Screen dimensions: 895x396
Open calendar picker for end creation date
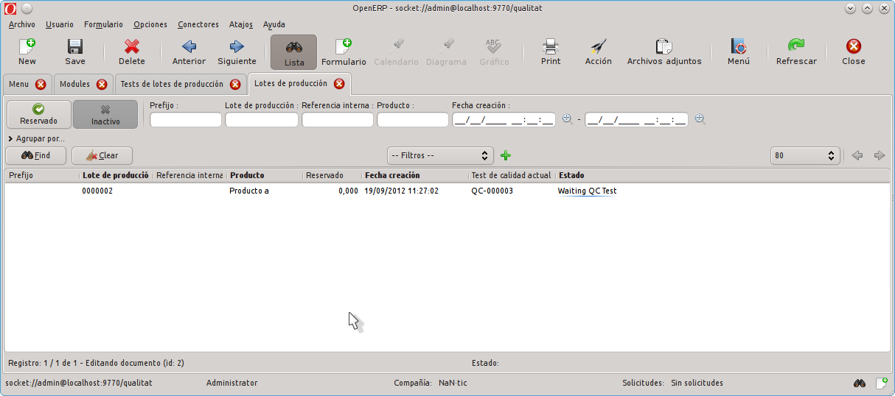[700, 119]
